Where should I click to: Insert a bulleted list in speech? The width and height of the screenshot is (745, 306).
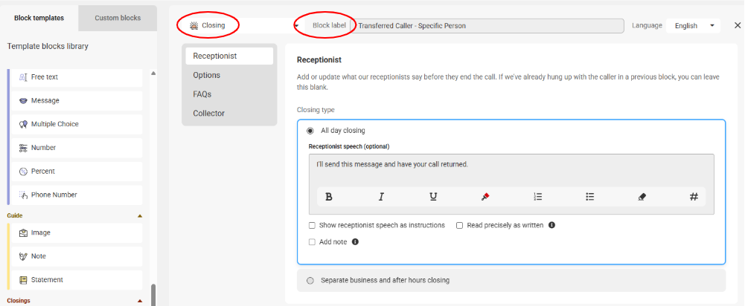click(589, 197)
